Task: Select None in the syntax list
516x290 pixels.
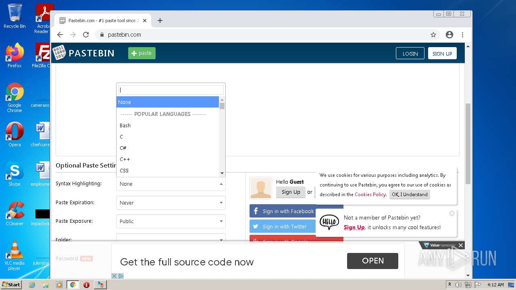Action: click(168, 102)
